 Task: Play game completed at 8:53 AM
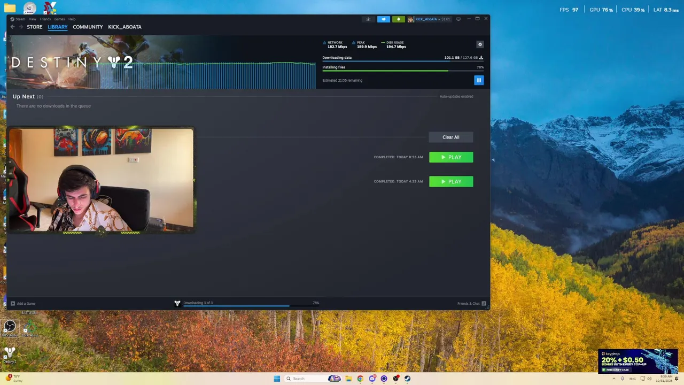451,157
